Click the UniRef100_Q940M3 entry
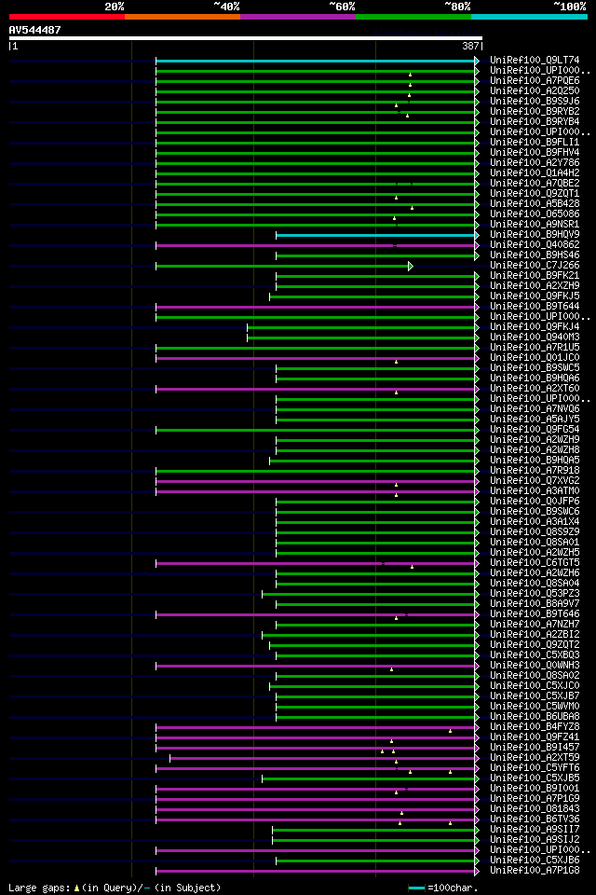This screenshot has width=596, height=895. pyautogui.click(x=535, y=337)
